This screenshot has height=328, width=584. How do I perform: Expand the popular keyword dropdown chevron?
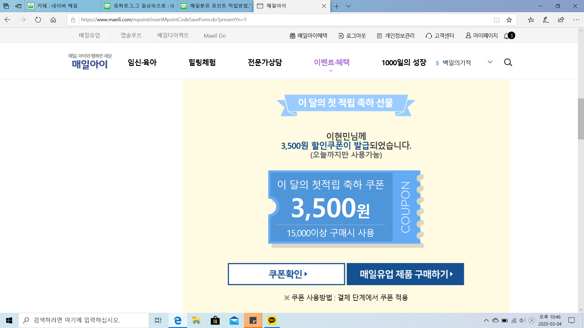click(x=490, y=62)
